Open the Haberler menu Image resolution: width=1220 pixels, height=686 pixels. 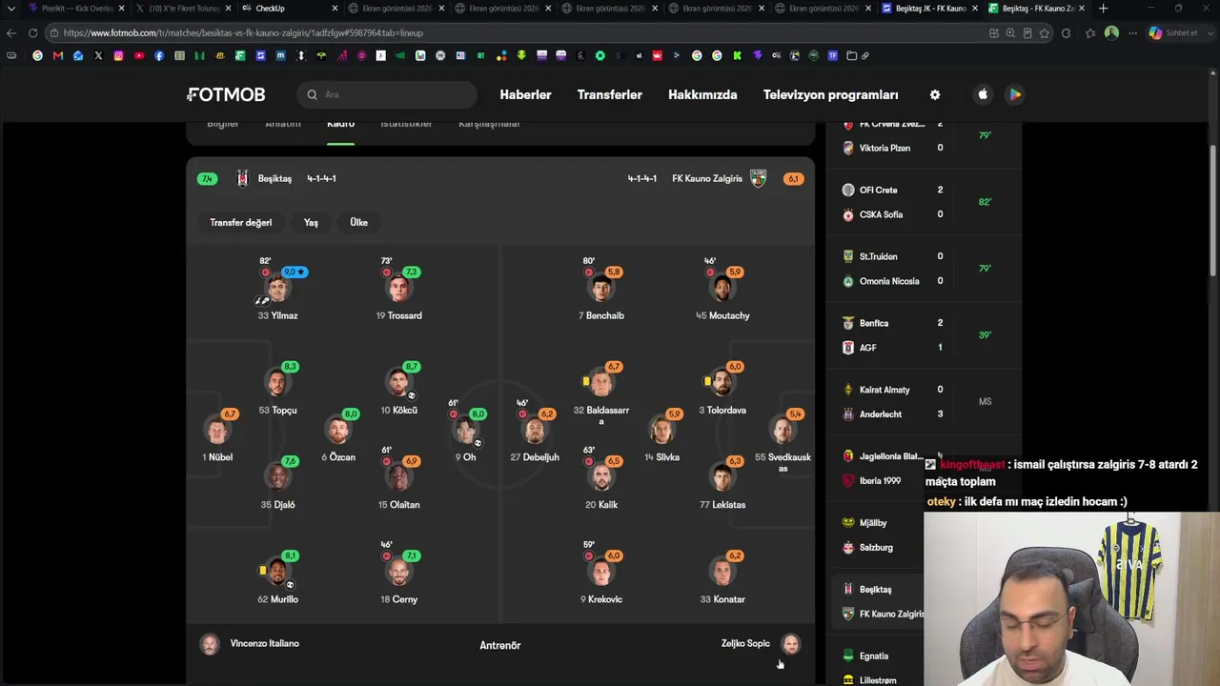click(x=525, y=94)
